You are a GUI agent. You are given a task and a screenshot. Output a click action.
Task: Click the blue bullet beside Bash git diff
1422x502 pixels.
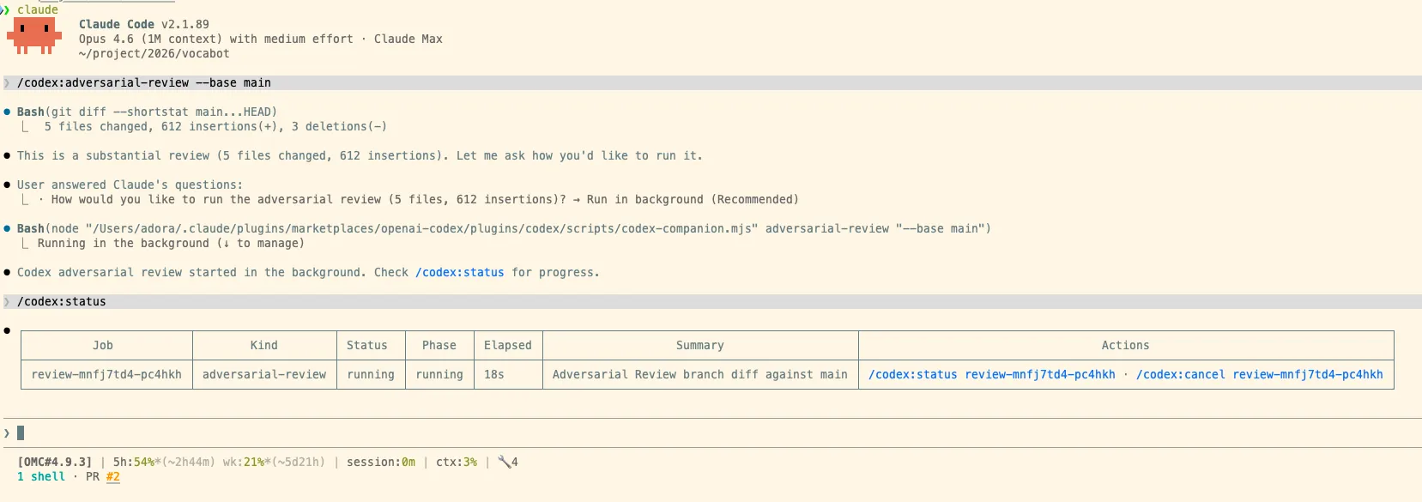[8, 112]
